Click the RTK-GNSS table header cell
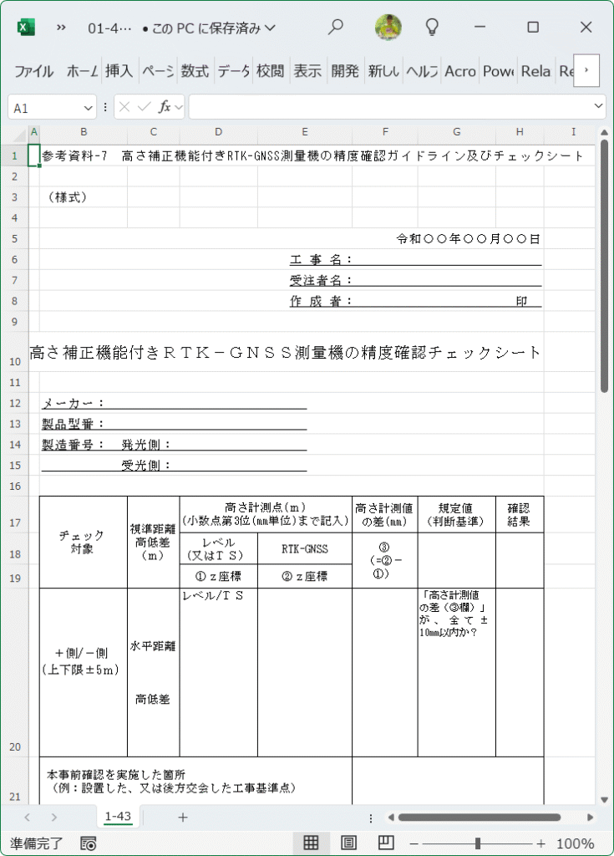The width and height of the screenshot is (614, 856). click(305, 548)
